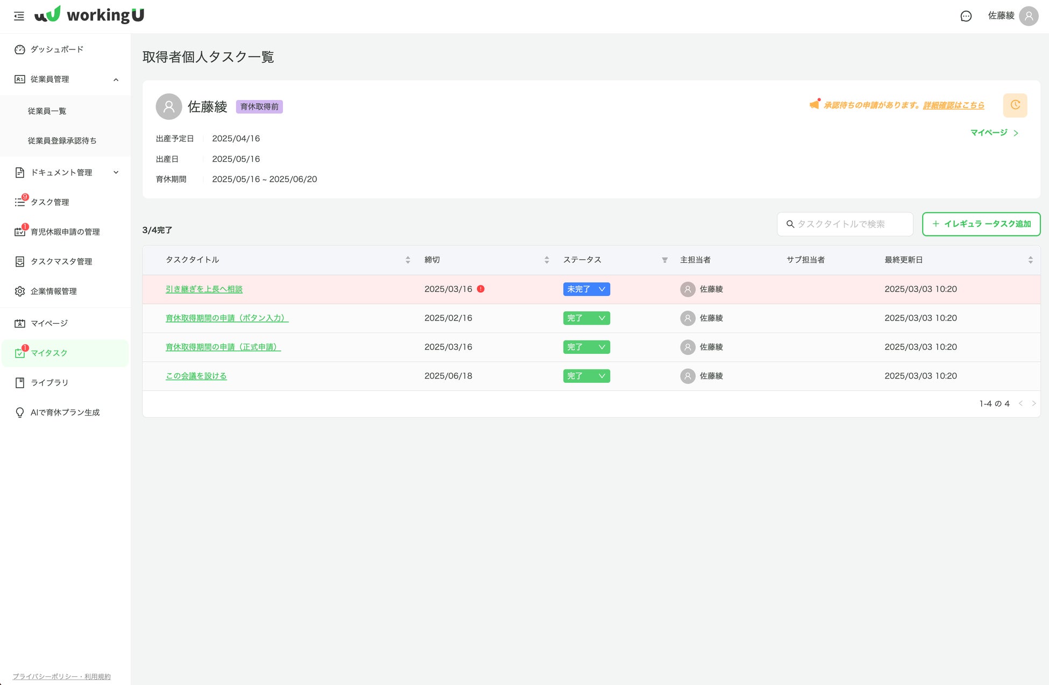The width and height of the screenshot is (1049, 685).
Task: Select 従業員一覧 submenu item
Action: 47,111
